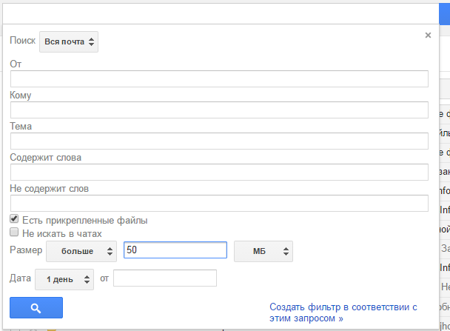Enable the 'Не искать в чатах' checkbox

(x=14, y=232)
